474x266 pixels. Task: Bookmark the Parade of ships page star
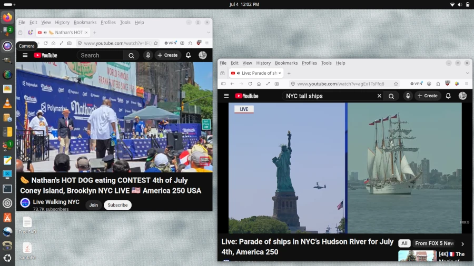(x=396, y=84)
